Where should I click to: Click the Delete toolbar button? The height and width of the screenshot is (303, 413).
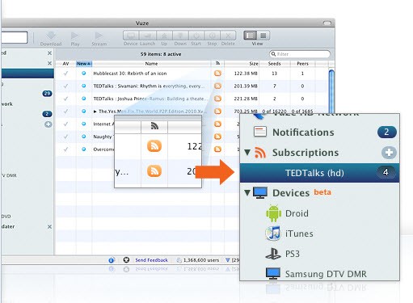tap(228, 36)
